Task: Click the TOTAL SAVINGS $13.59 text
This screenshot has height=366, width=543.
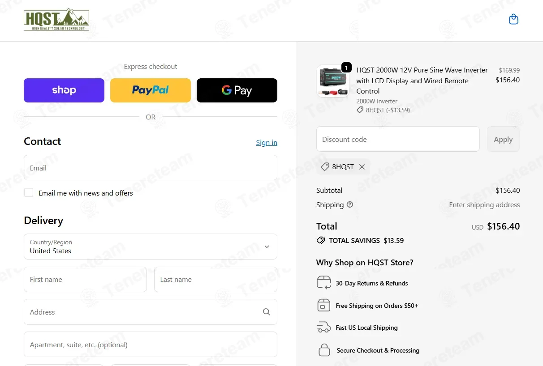Action: tap(366, 240)
